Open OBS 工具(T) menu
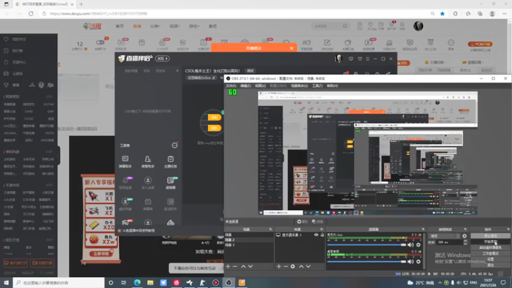The image size is (512, 288). 317,86
